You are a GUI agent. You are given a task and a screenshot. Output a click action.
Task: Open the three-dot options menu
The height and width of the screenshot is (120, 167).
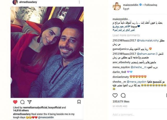click(79, 2)
